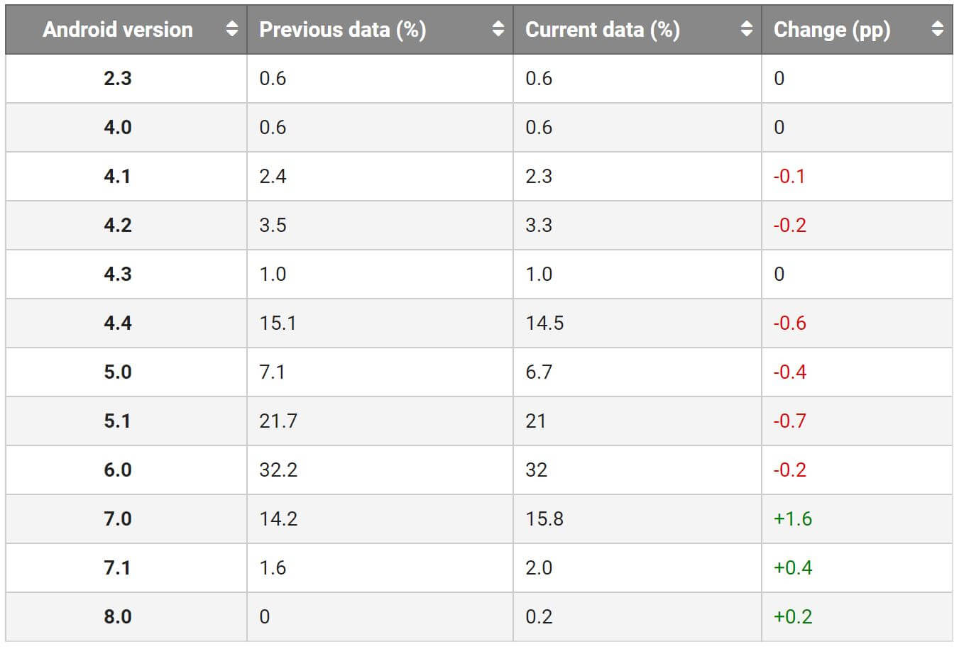Click the Previous data sort arrows icon
959x649 pixels.
pos(498,29)
